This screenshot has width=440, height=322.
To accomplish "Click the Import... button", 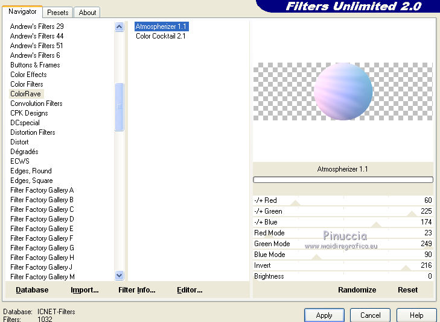I will pyautogui.click(x=84, y=290).
